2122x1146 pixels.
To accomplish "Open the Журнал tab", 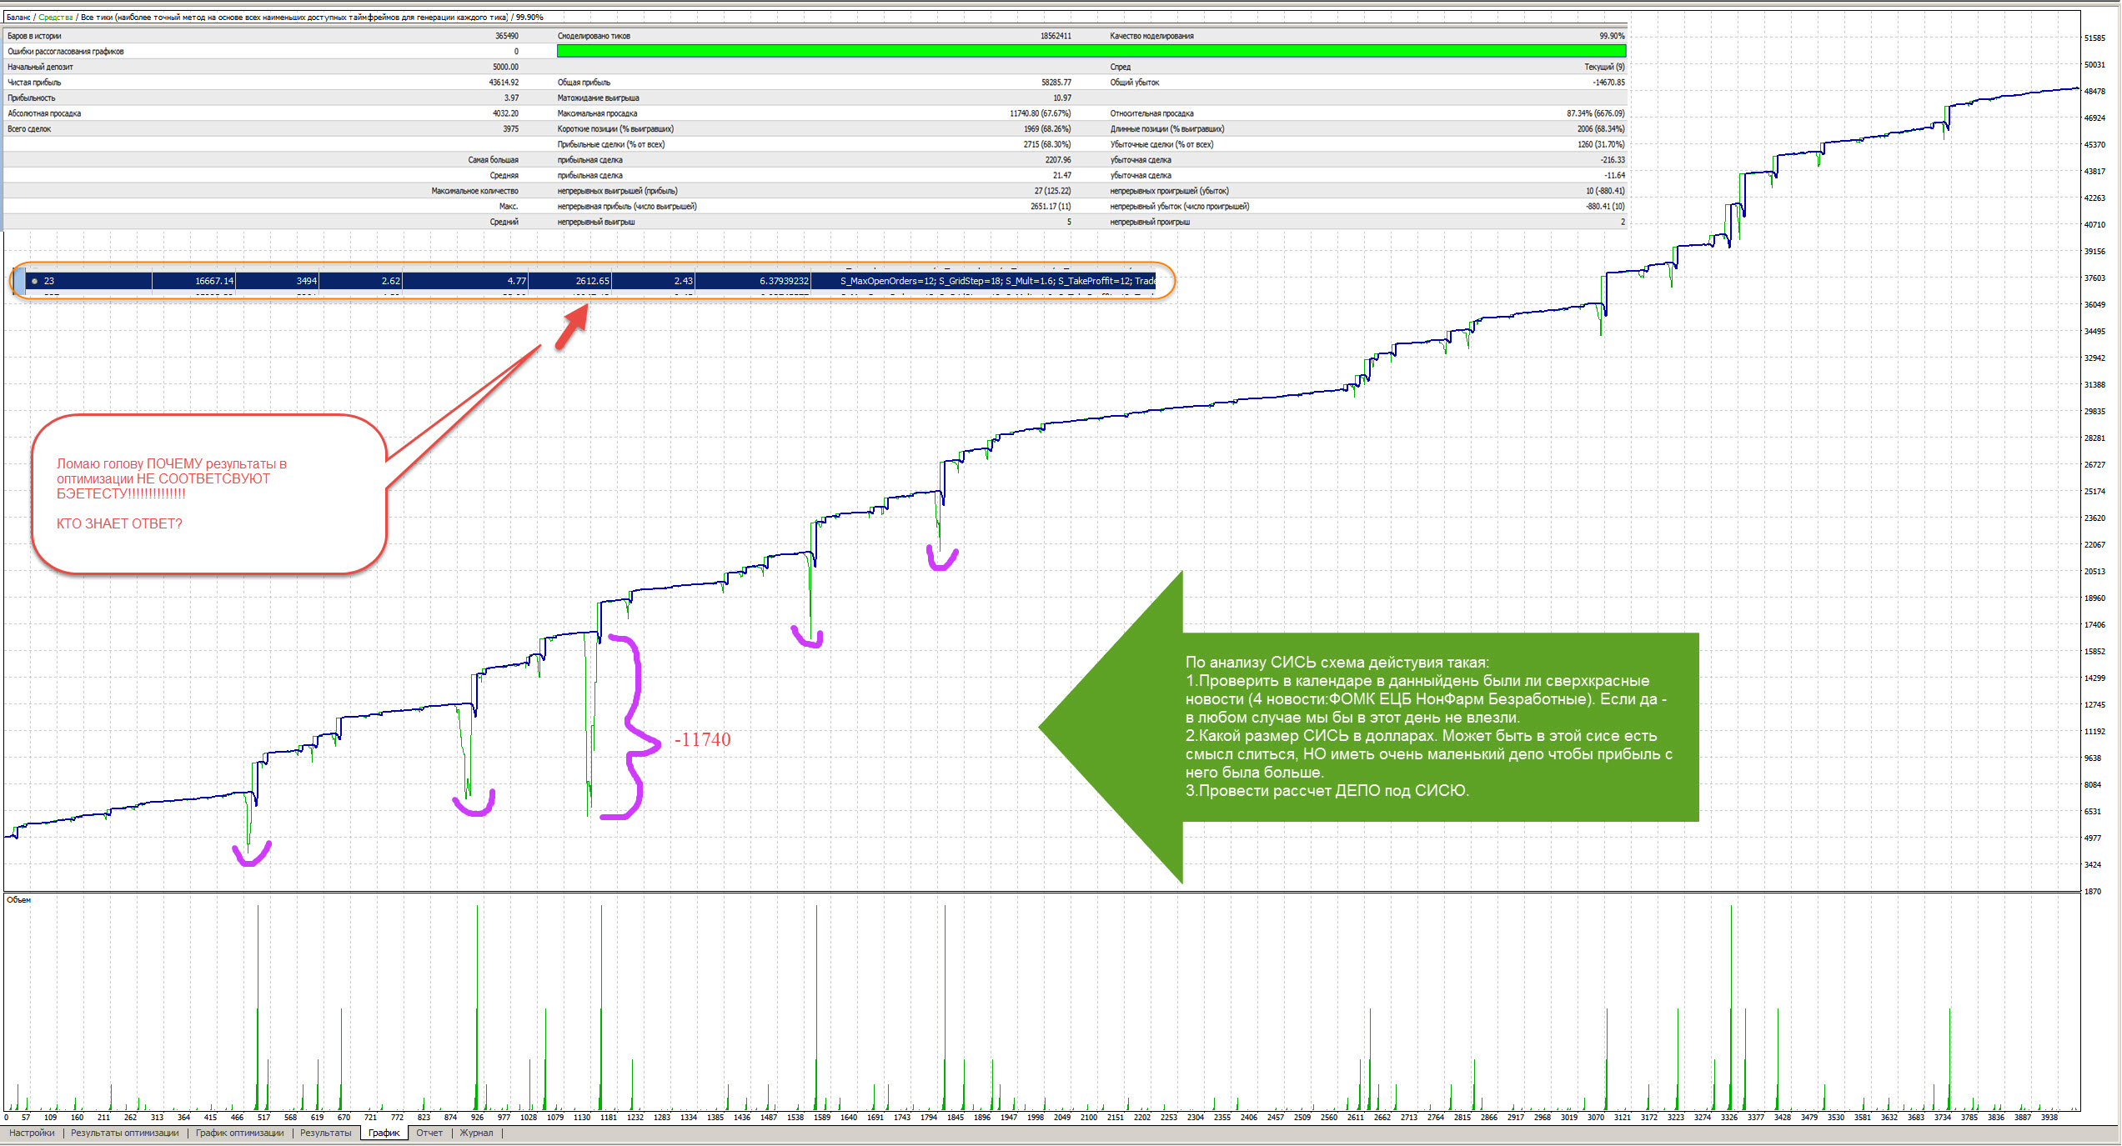I will pyautogui.click(x=476, y=1133).
